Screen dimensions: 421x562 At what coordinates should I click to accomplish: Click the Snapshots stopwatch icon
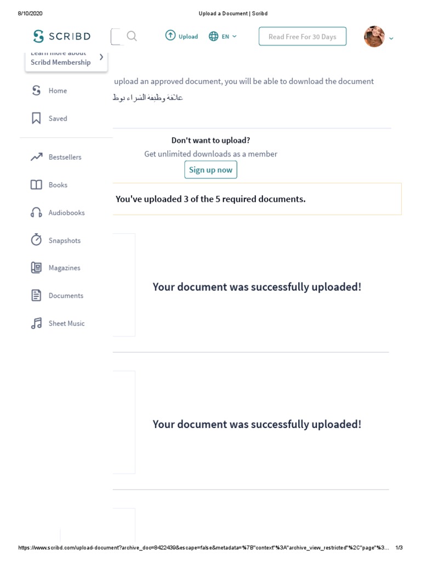pyautogui.click(x=36, y=239)
